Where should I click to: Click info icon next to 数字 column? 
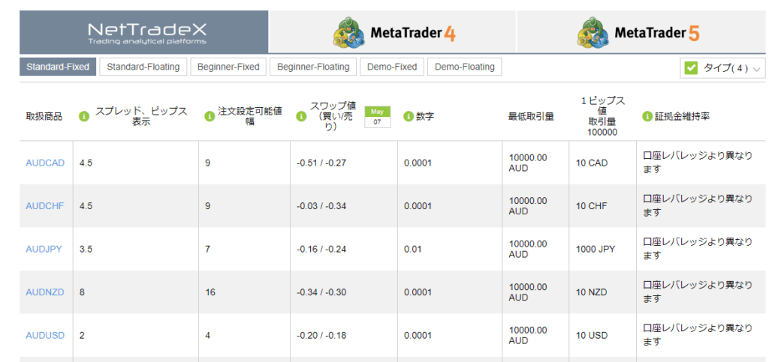point(409,116)
